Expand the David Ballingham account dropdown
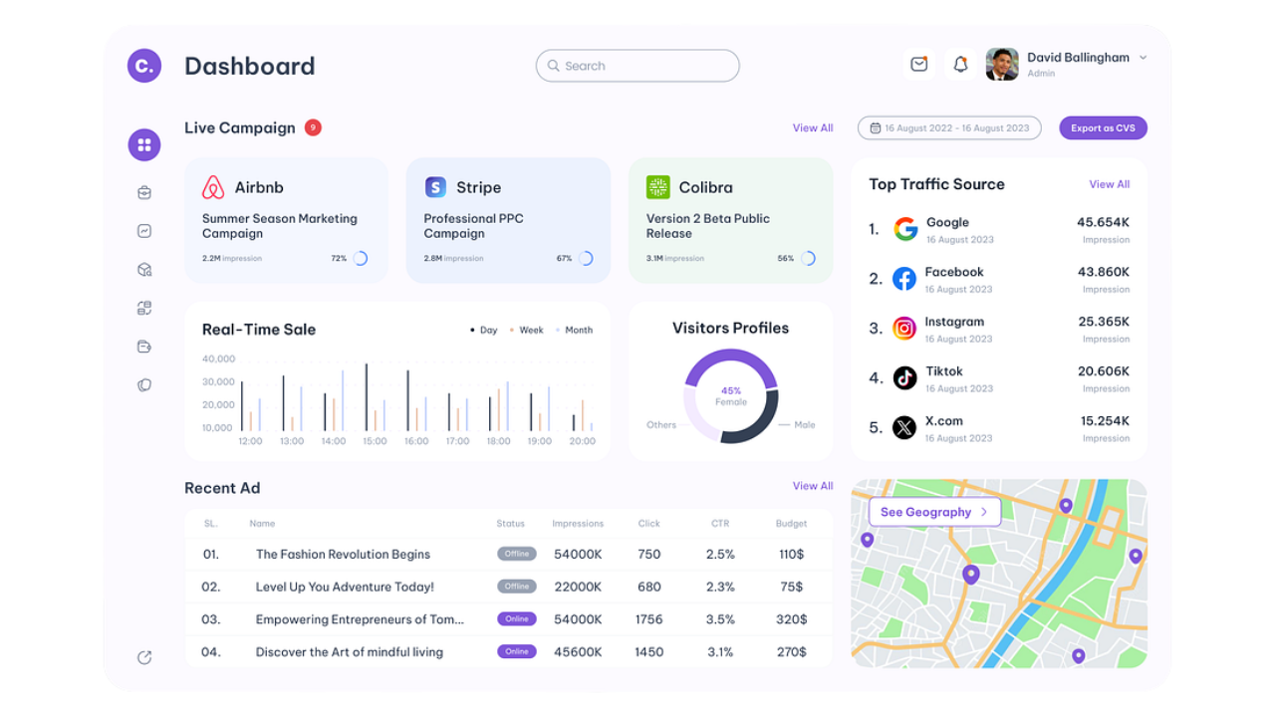The height and width of the screenshot is (717, 1275). tap(1143, 58)
